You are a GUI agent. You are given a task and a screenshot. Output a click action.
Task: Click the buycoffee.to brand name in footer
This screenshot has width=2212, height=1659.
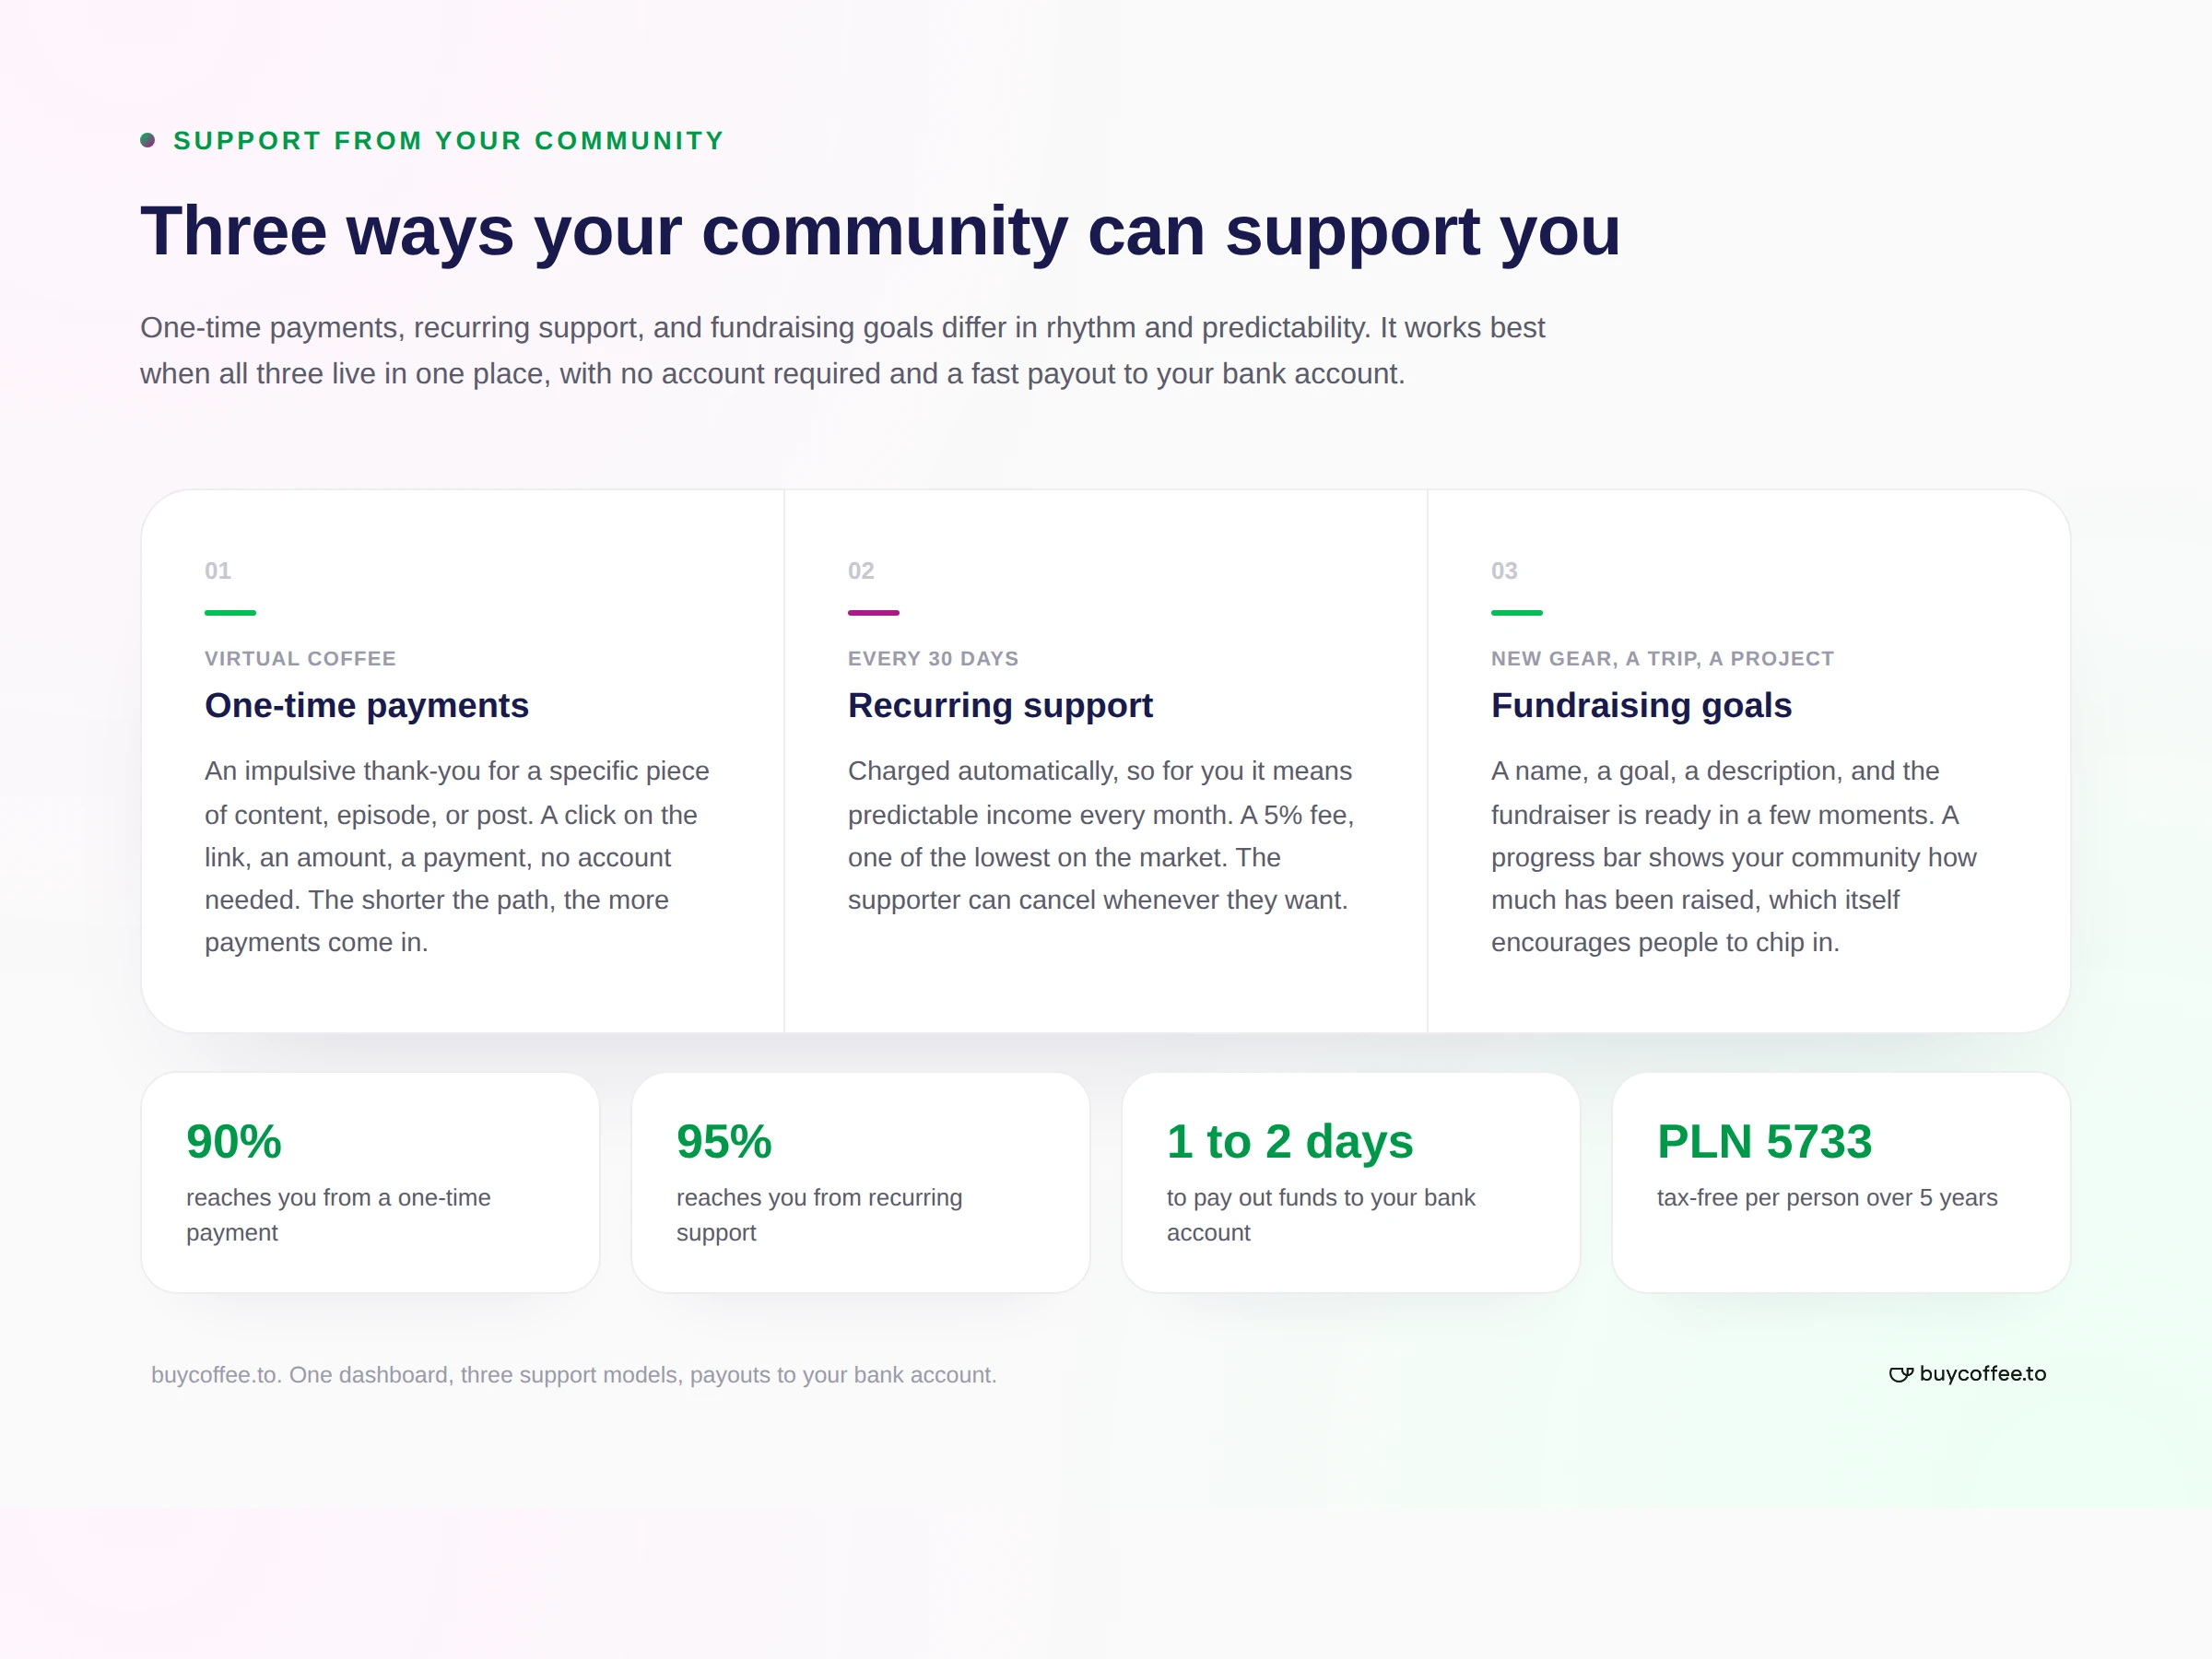[1982, 1374]
